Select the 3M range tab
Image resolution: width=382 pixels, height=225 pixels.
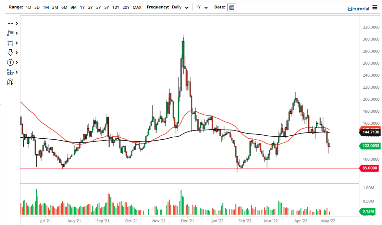[x=55, y=7]
